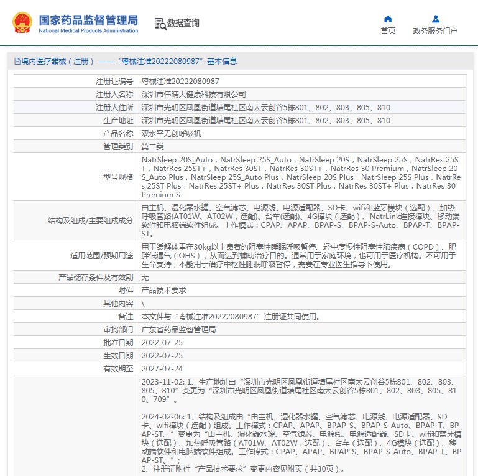Click National Medical Products Administration text
This screenshot has height=476, width=478.
point(88,31)
